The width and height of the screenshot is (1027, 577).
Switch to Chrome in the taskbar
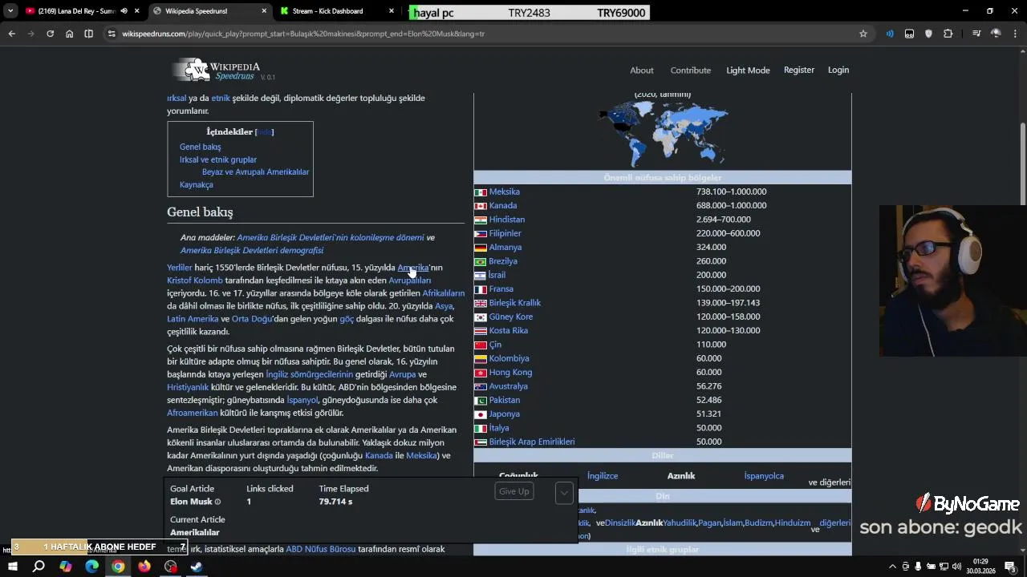118,567
